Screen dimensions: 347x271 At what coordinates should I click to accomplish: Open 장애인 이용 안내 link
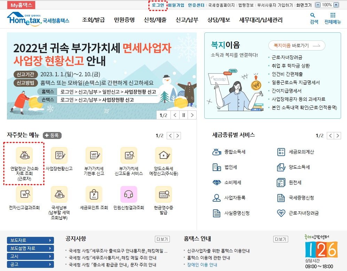[x=202, y=265]
